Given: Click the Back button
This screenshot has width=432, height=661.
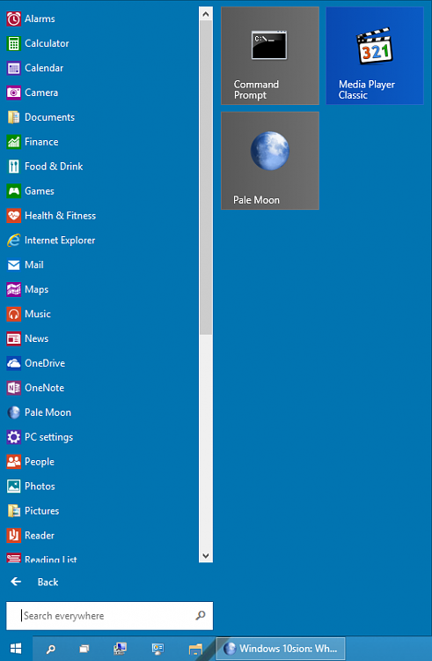Looking at the screenshot, I should pos(34,583).
